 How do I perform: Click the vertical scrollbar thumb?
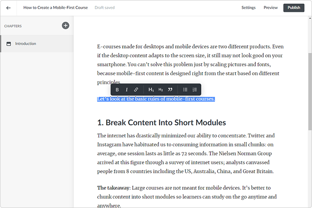(310, 92)
